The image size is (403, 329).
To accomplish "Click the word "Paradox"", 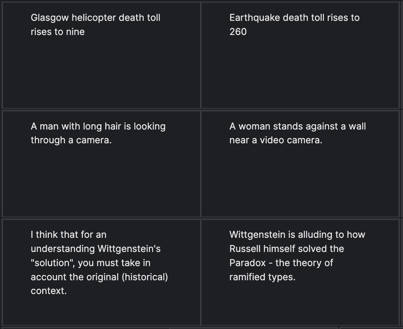I will pyautogui.click(x=247, y=263).
